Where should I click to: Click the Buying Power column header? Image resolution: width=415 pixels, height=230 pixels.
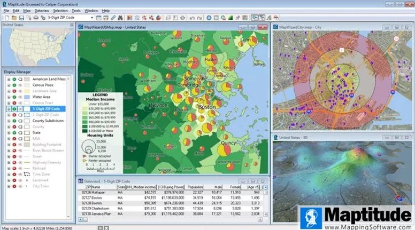(x=171, y=187)
